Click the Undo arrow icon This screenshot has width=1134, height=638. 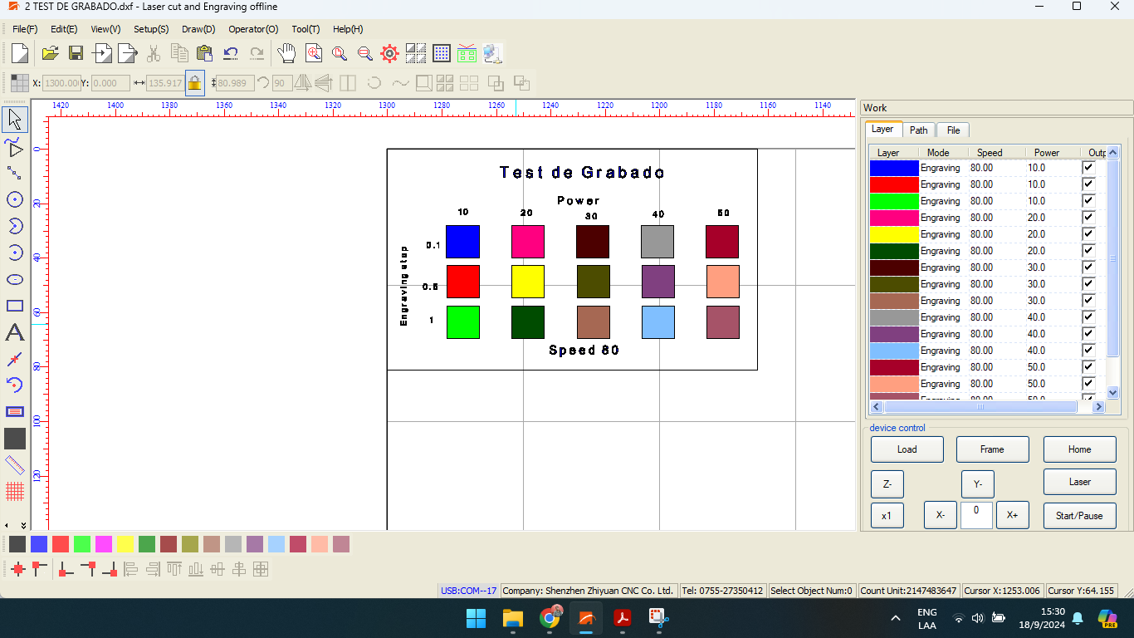[x=231, y=54]
